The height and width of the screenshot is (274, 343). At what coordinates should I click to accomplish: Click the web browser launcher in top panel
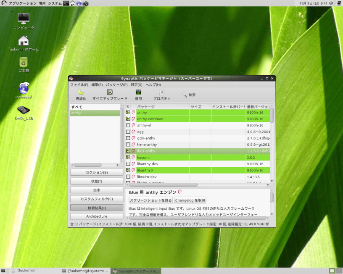79,3
